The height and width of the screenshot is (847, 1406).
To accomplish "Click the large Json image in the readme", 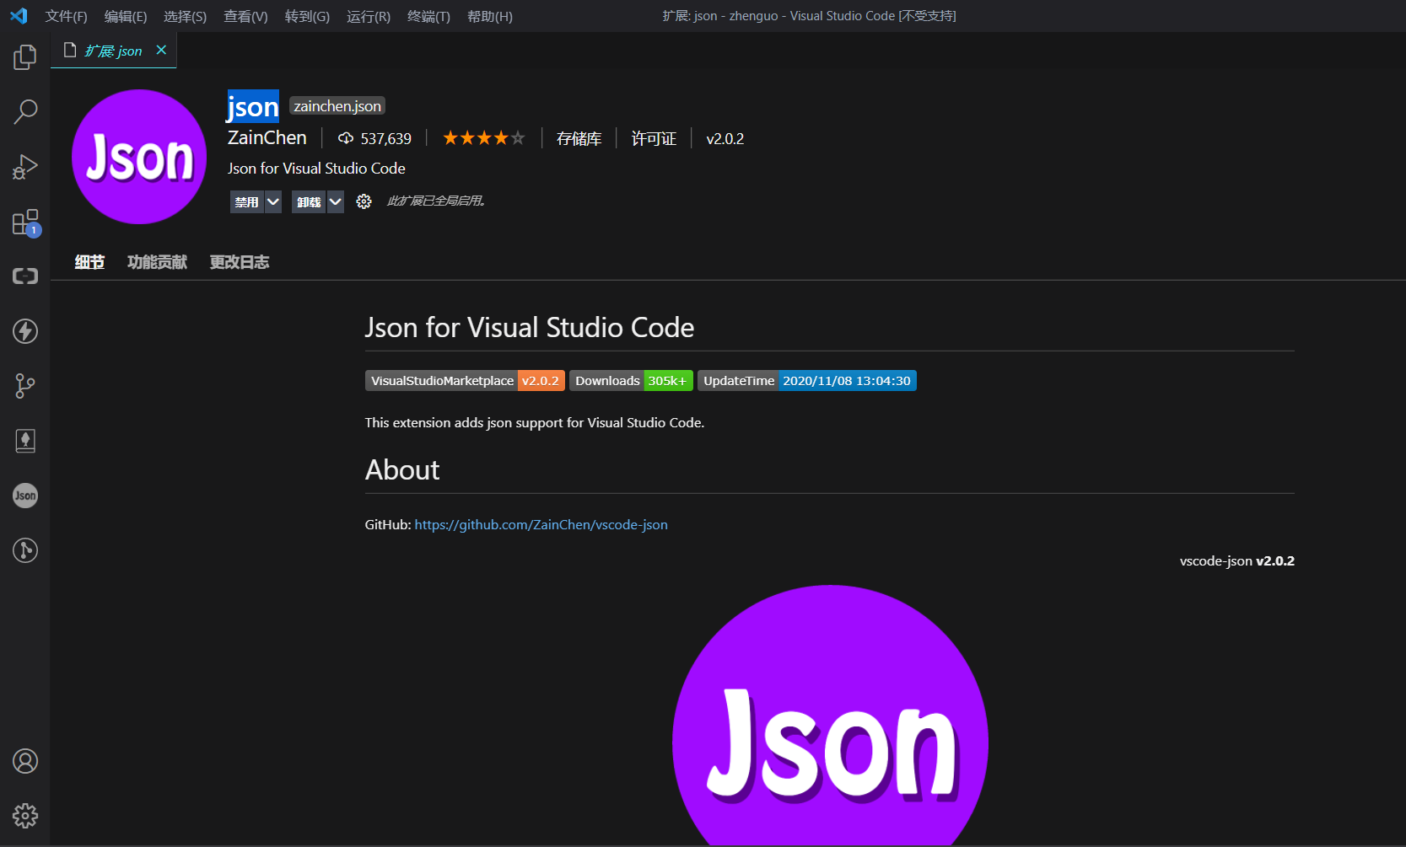I will click(x=830, y=716).
